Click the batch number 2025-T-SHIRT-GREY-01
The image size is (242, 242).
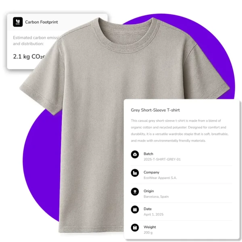pyautogui.click(x=162, y=159)
